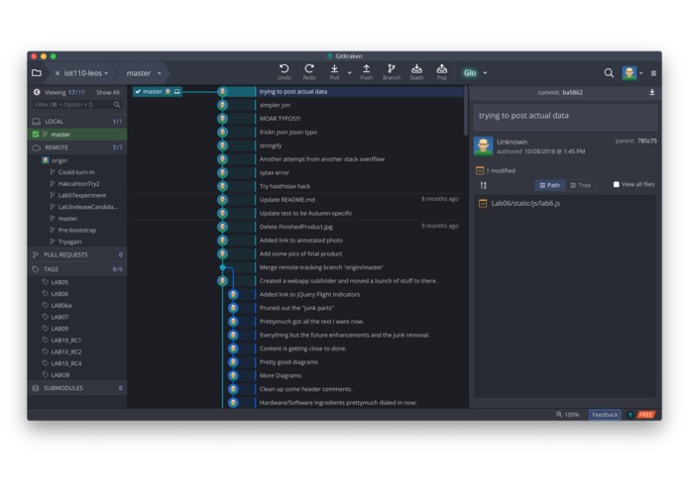Close the iot110-leos repo tab
689x489 pixels.
(57, 73)
